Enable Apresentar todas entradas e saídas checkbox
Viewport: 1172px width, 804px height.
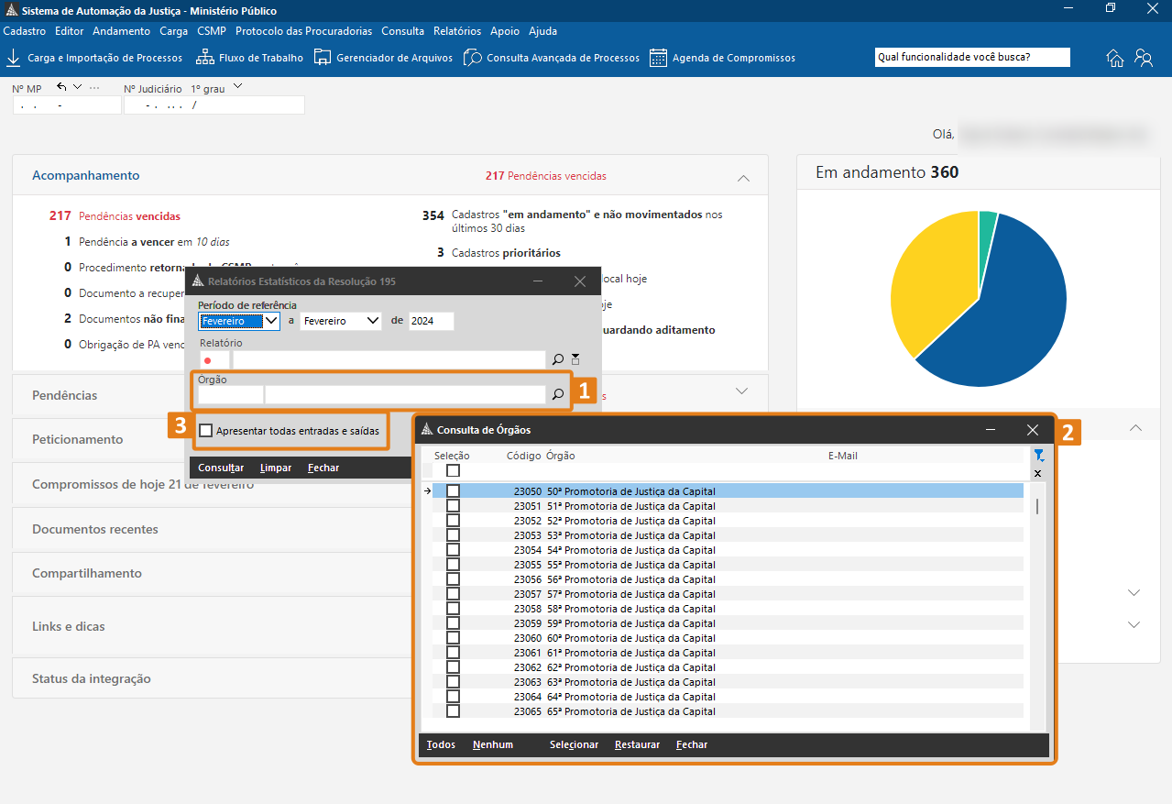pyautogui.click(x=206, y=431)
